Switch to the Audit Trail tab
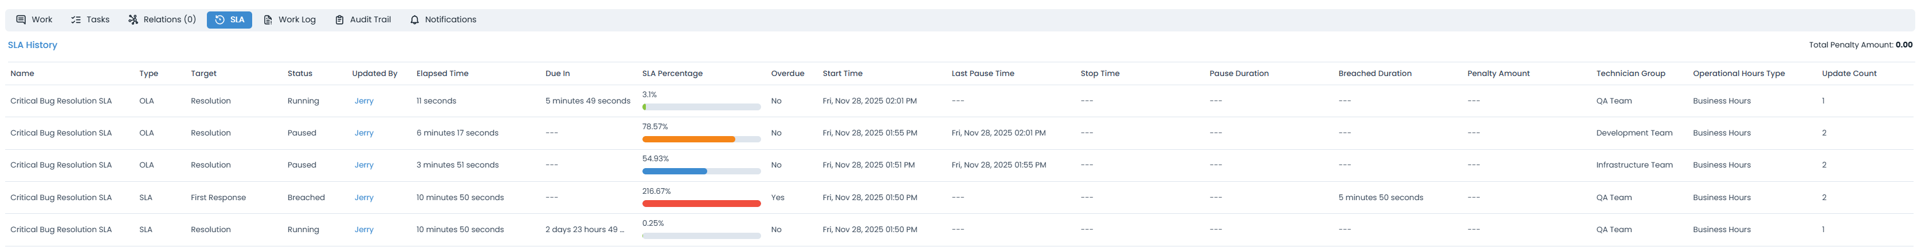The width and height of the screenshot is (1921, 247). tap(370, 20)
